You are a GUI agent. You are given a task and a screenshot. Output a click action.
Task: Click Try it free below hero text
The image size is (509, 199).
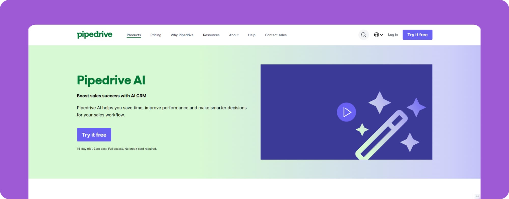click(x=94, y=135)
